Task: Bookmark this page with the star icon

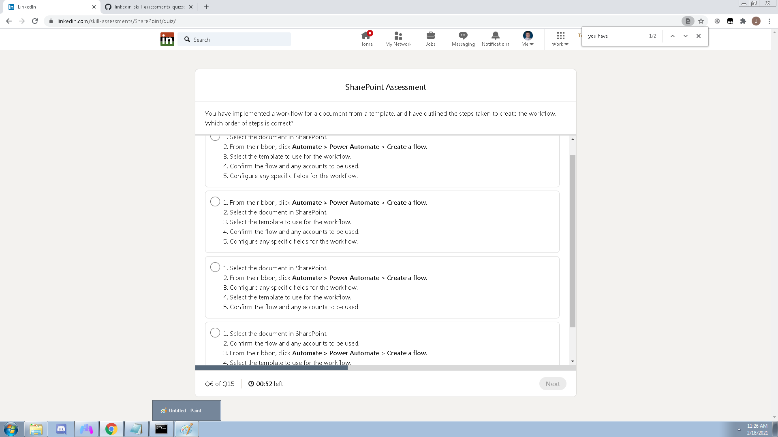Action: point(701,21)
